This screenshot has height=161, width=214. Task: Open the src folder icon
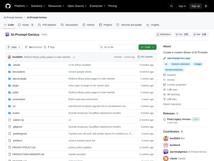(10, 106)
